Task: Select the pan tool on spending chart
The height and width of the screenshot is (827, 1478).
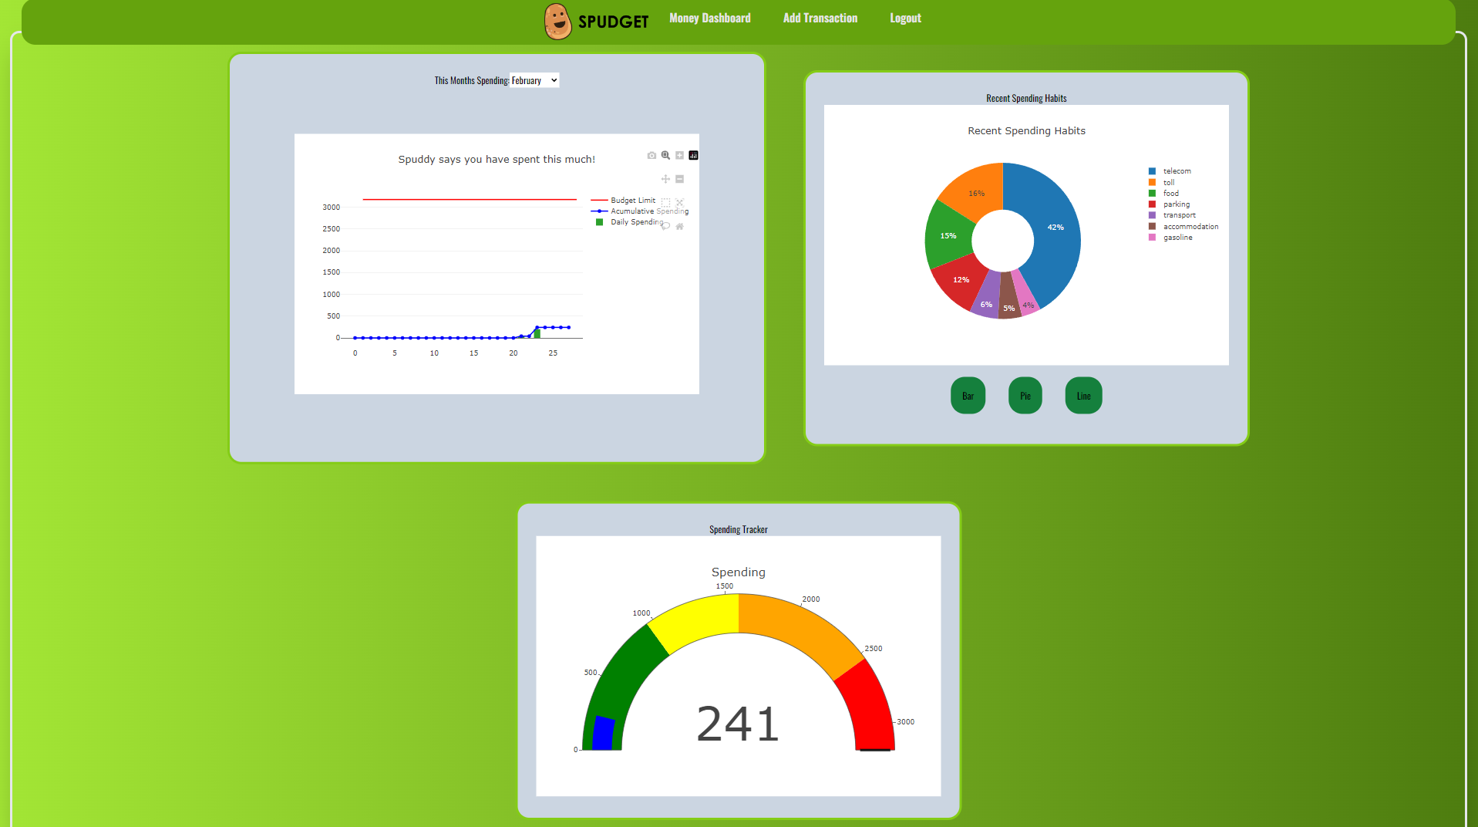Action: click(x=665, y=178)
